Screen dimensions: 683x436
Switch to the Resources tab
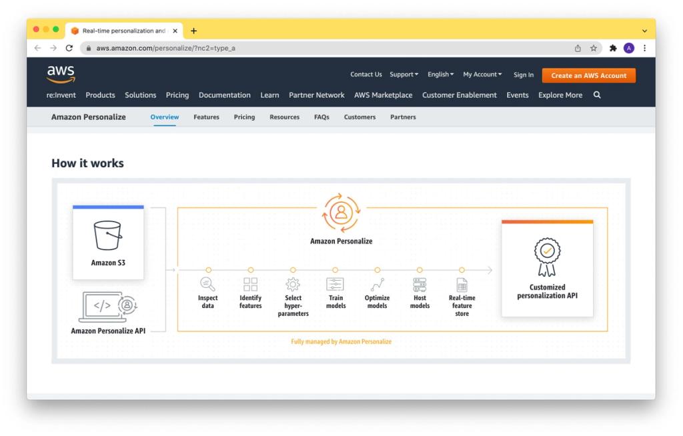click(284, 117)
